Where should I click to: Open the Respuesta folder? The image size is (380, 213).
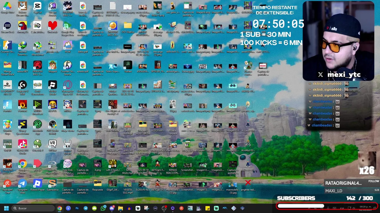(x=98, y=186)
